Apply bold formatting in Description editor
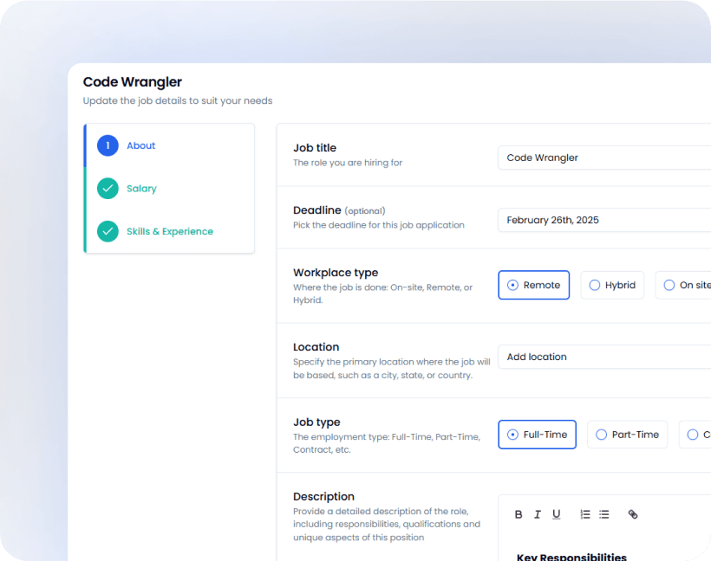The image size is (711, 561). (x=519, y=514)
